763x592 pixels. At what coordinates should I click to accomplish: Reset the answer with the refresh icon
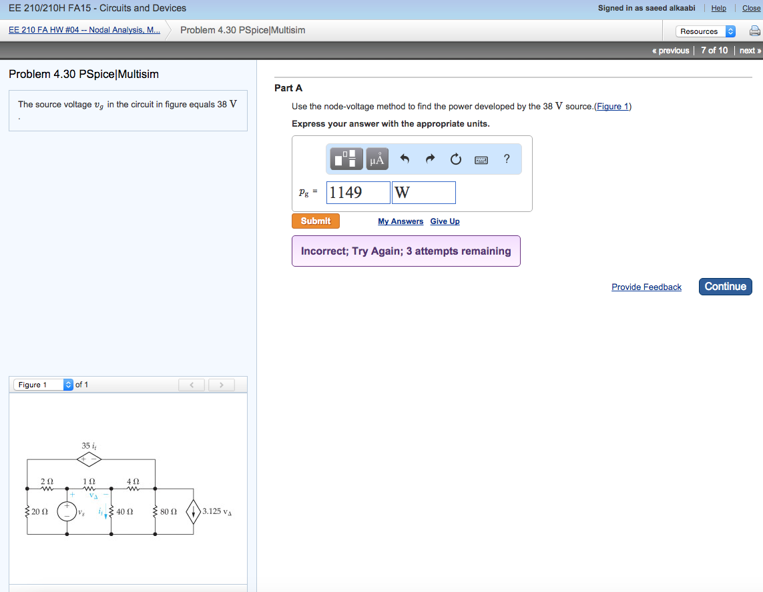tap(455, 159)
